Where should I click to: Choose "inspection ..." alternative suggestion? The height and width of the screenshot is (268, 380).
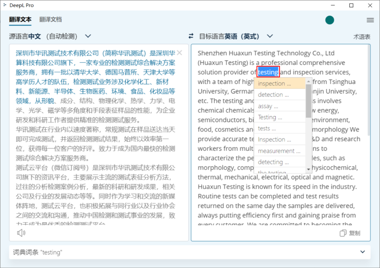pyautogui.click(x=280, y=84)
